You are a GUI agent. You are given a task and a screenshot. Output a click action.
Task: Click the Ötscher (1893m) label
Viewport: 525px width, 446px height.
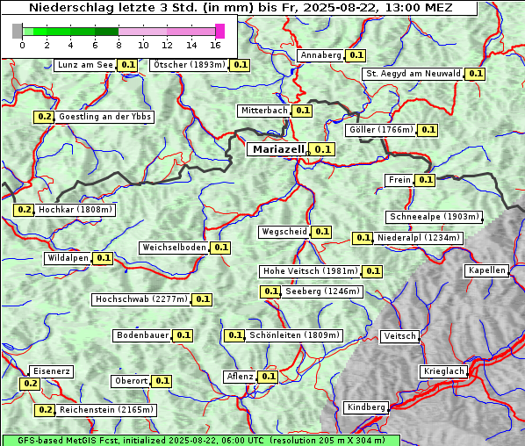189,65
